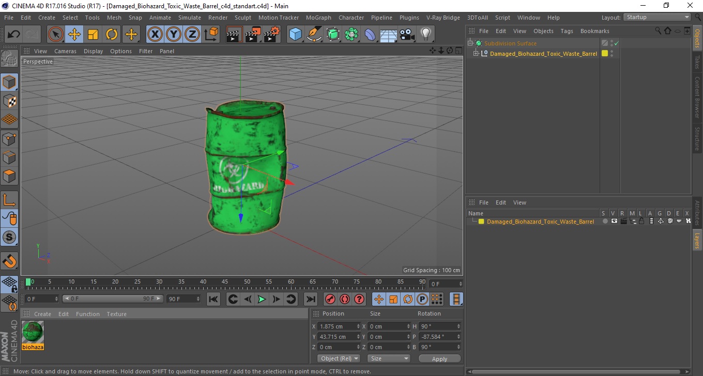The image size is (703, 376).
Task: Play the animation forwards
Action: pyautogui.click(x=262, y=299)
